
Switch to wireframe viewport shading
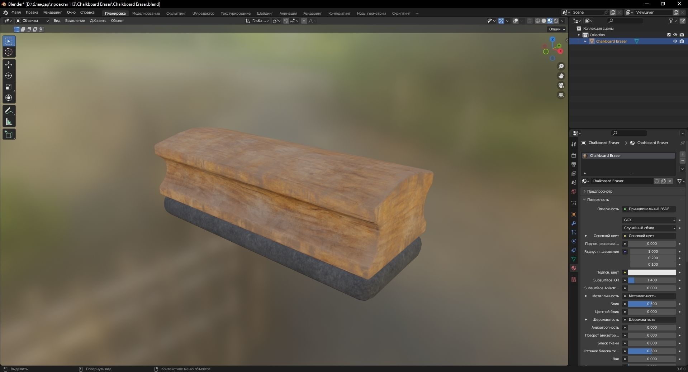click(x=538, y=21)
